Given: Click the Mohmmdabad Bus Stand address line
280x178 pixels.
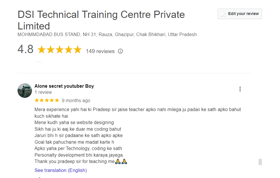Looking at the screenshot, I should (x=107, y=35).
